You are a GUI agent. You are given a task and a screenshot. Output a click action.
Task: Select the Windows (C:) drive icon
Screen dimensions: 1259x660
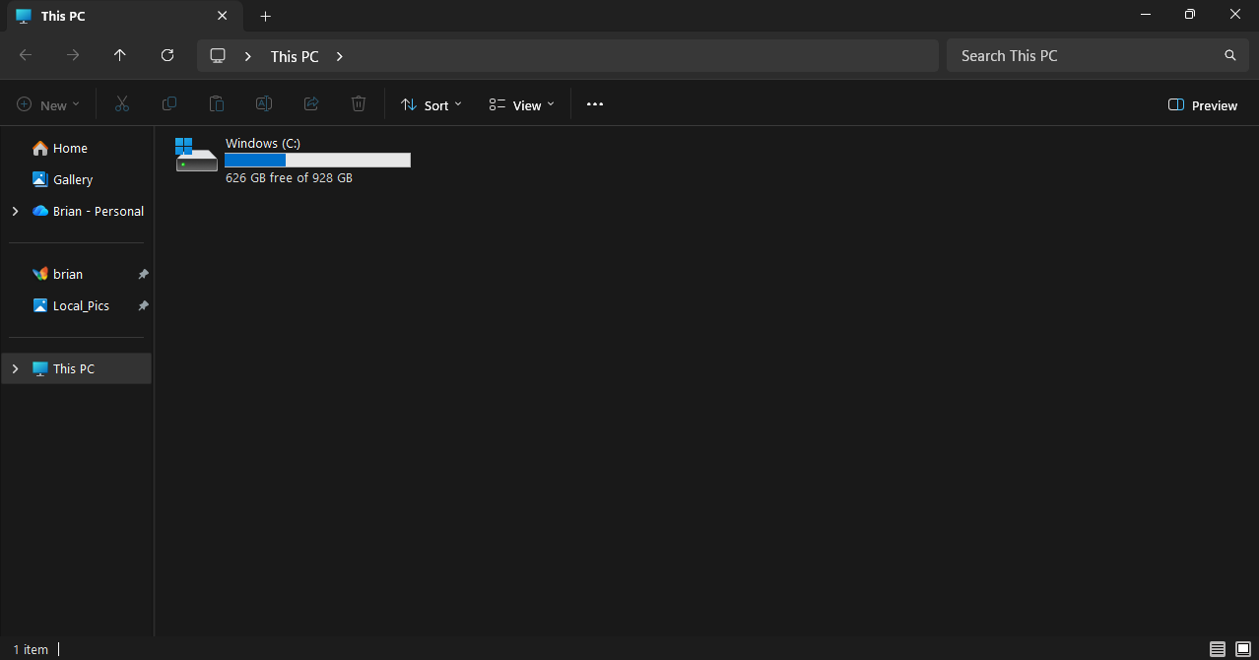coord(196,155)
